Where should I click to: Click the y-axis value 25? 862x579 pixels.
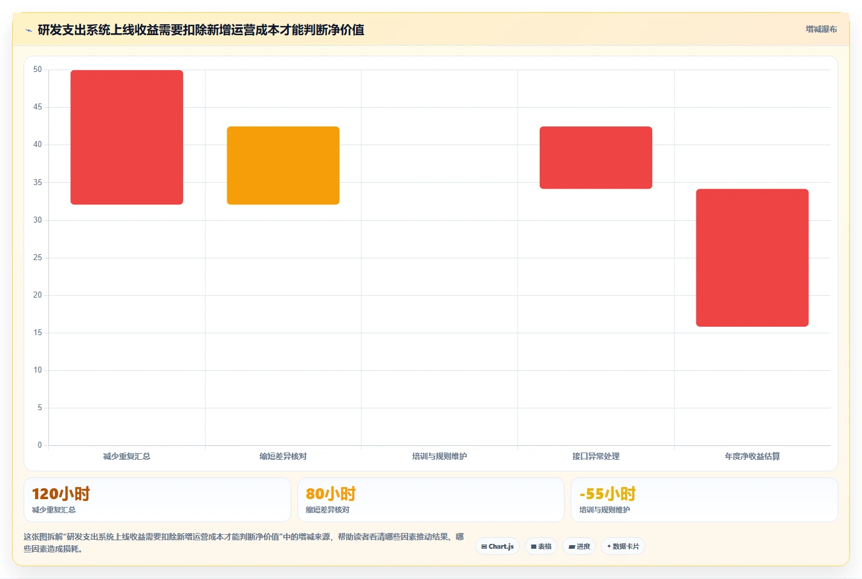tap(37, 258)
